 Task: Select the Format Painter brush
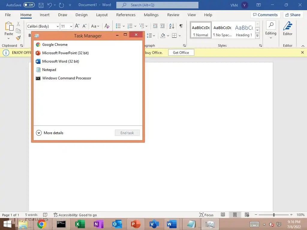pos(18,38)
